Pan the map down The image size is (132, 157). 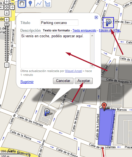click(7, 13)
